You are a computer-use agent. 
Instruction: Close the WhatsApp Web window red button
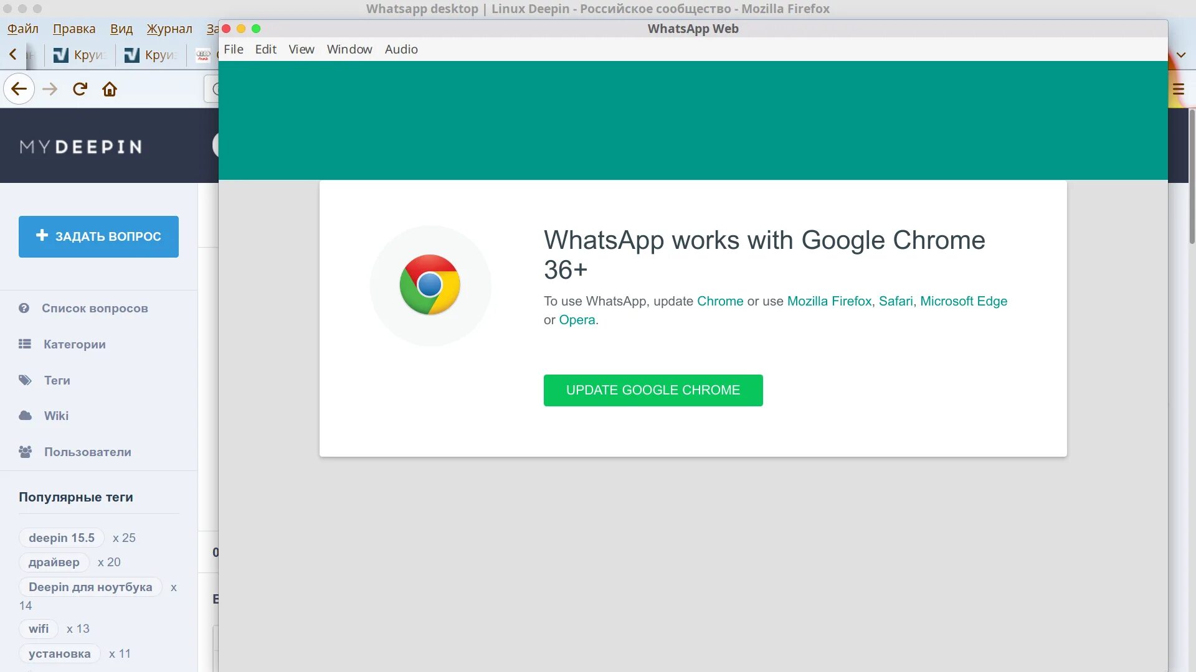[227, 29]
